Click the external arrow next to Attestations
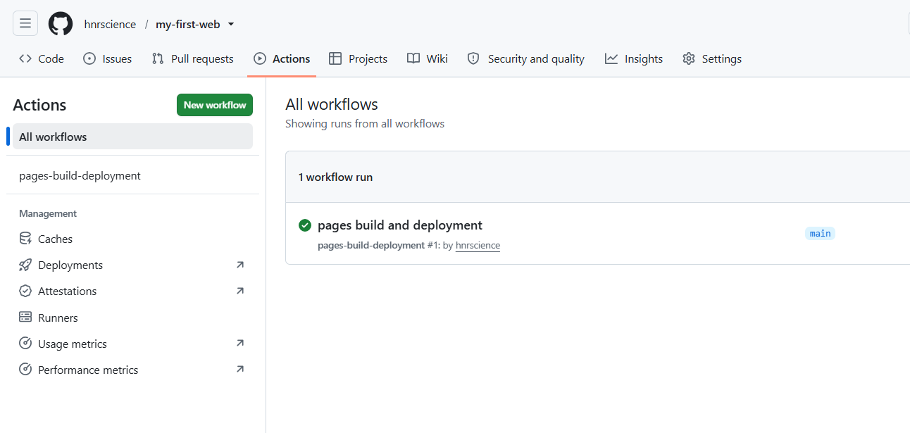This screenshot has width=910, height=433. 240,291
